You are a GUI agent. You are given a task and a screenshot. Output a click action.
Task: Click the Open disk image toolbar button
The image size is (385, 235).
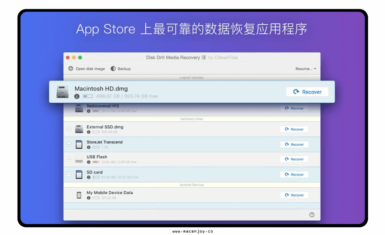pyautogui.click(x=87, y=69)
